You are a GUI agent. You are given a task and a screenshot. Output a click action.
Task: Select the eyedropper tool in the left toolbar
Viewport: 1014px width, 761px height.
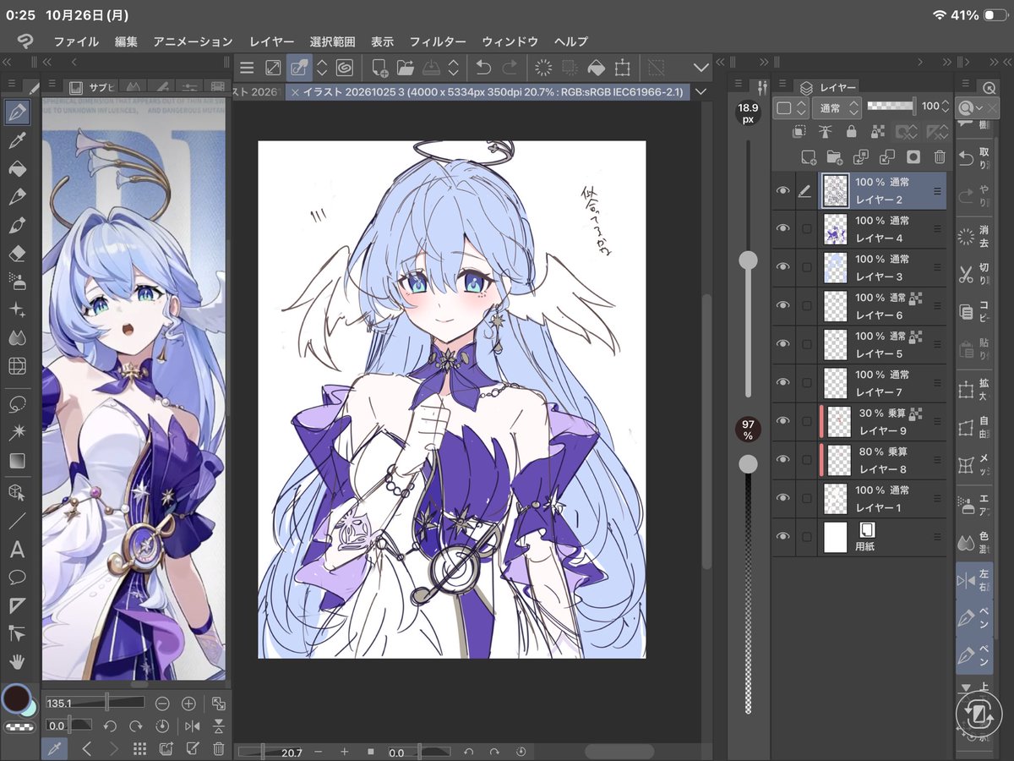[x=17, y=140]
